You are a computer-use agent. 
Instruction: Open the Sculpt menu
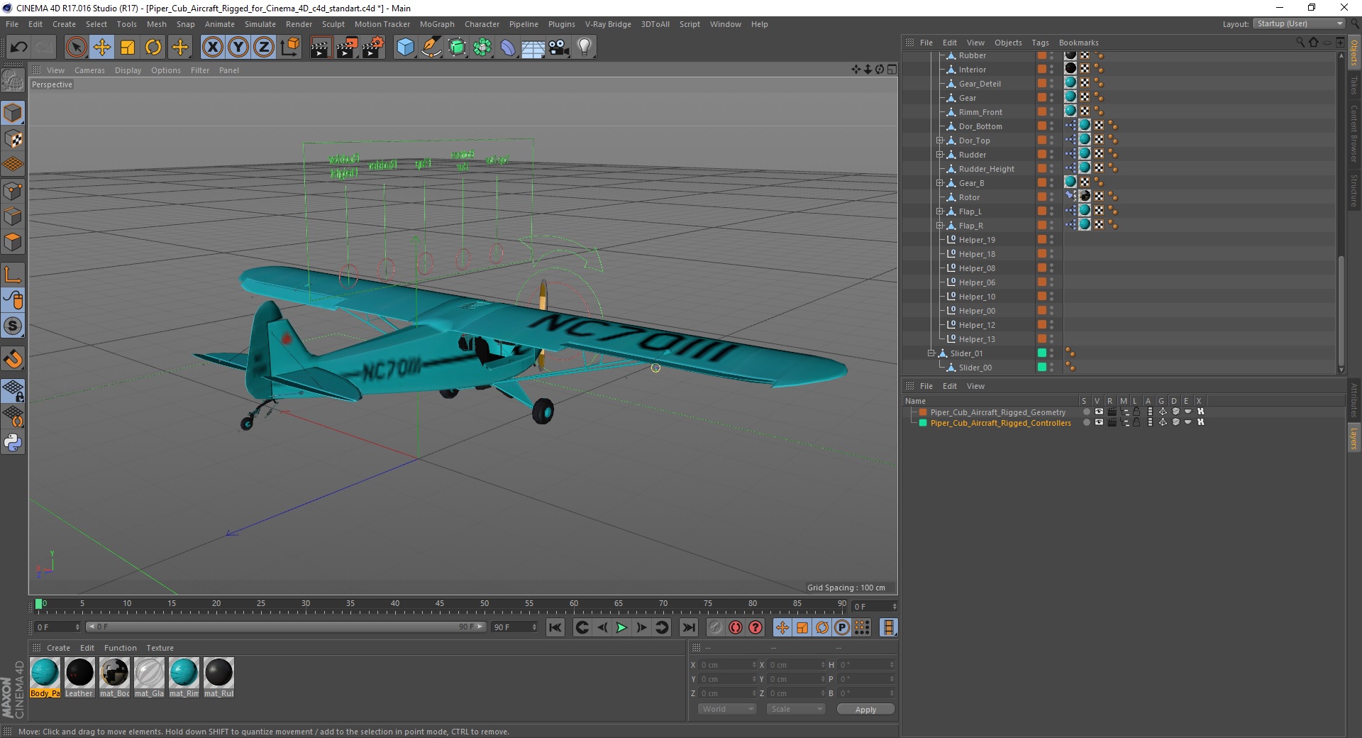333,24
